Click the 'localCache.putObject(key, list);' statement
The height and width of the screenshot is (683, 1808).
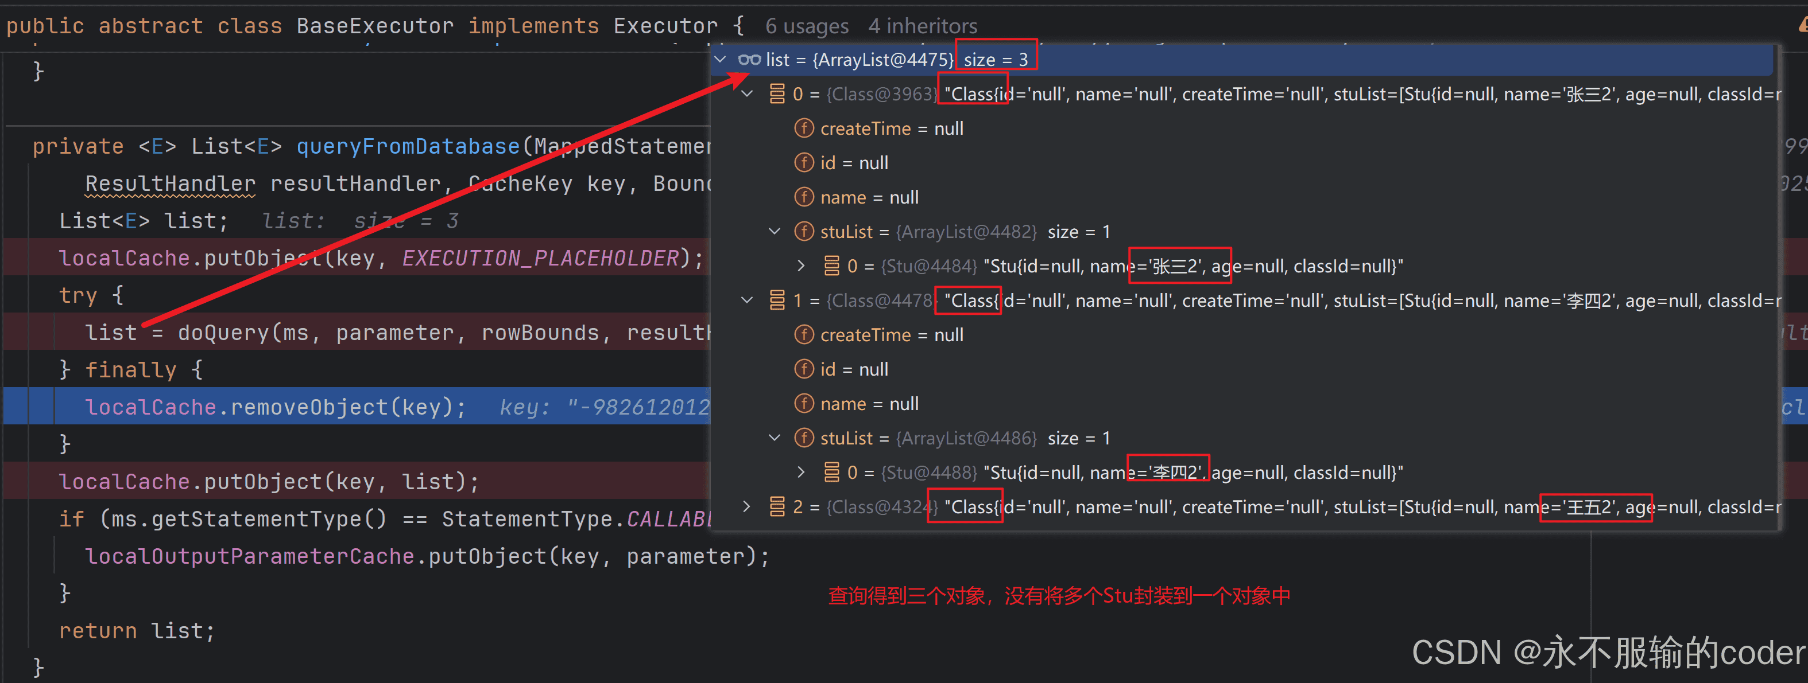point(269,482)
